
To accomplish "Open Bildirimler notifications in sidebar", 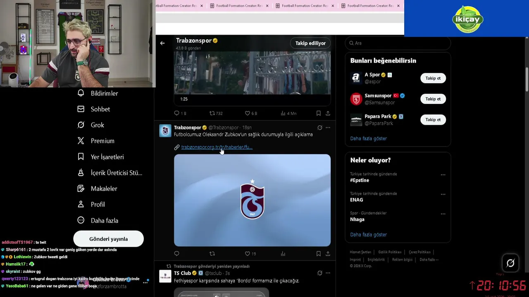I will 98,93.
